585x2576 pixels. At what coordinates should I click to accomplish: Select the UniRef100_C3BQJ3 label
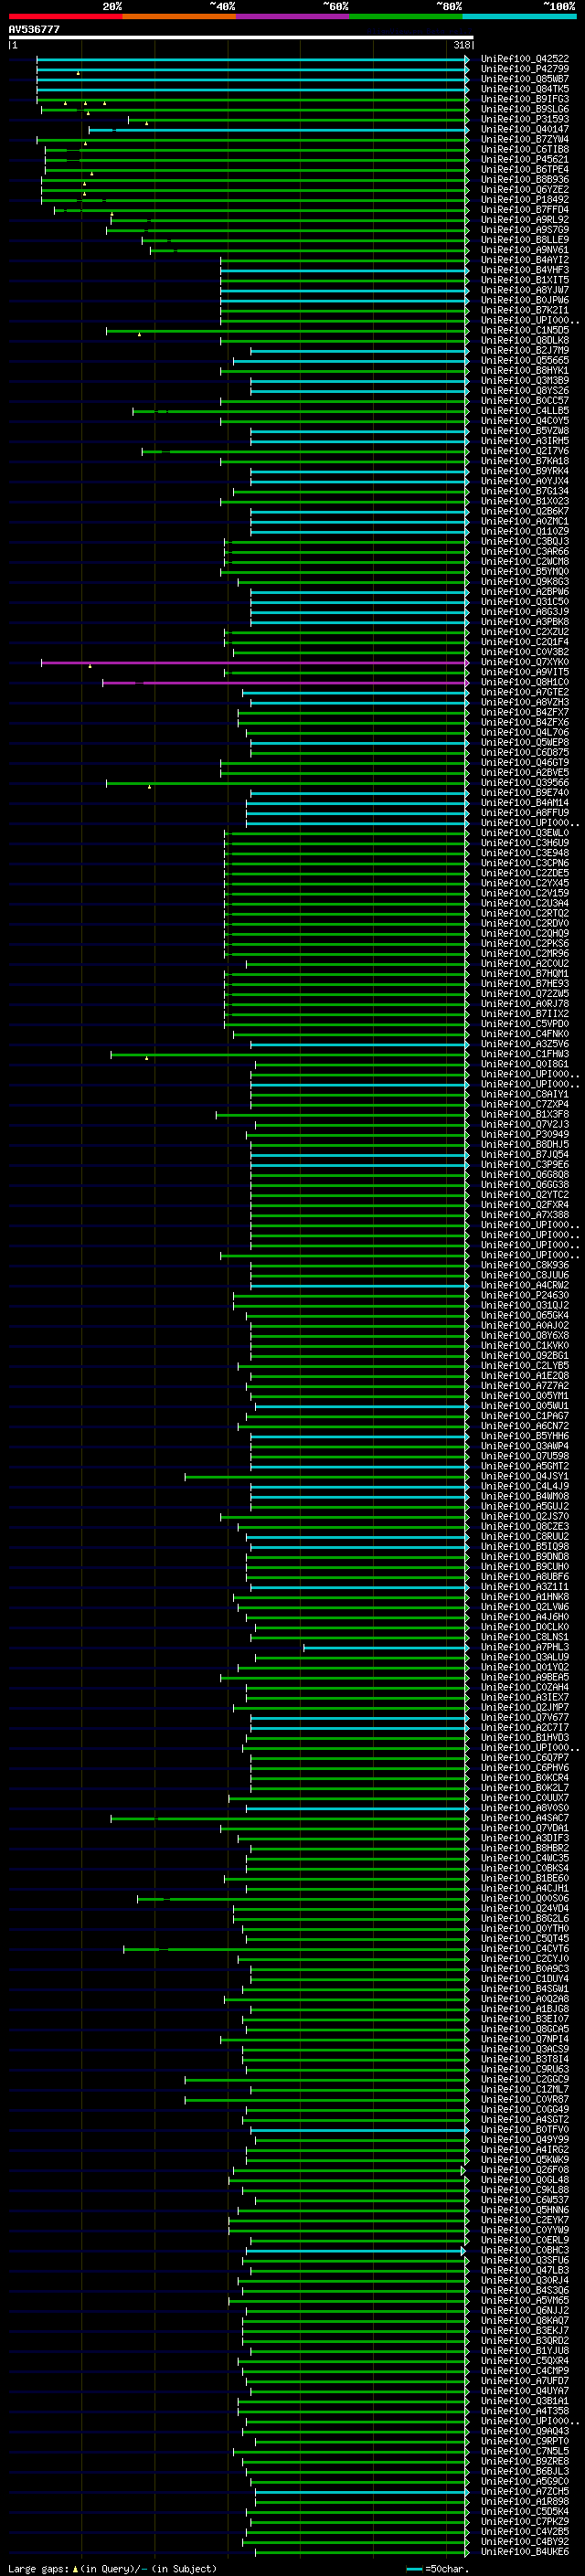524,541
